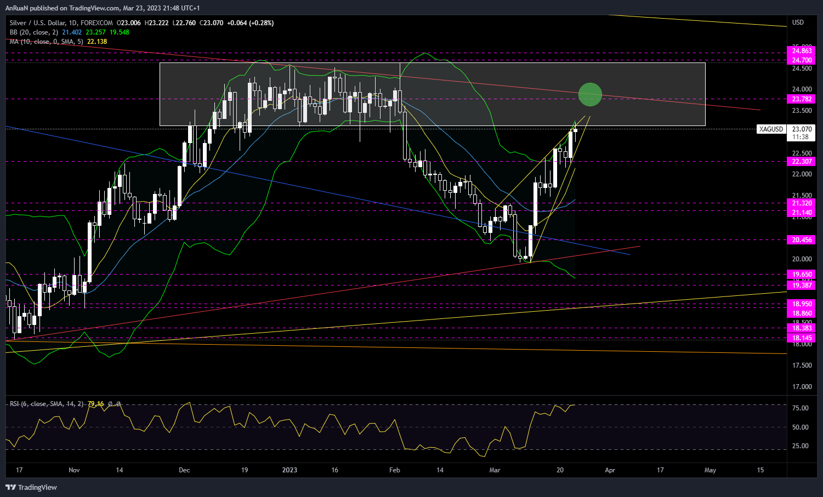The image size is (823, 497).
Task: Click the MA (10, close, 0, SMA, 5) legend
Action: 46,42
